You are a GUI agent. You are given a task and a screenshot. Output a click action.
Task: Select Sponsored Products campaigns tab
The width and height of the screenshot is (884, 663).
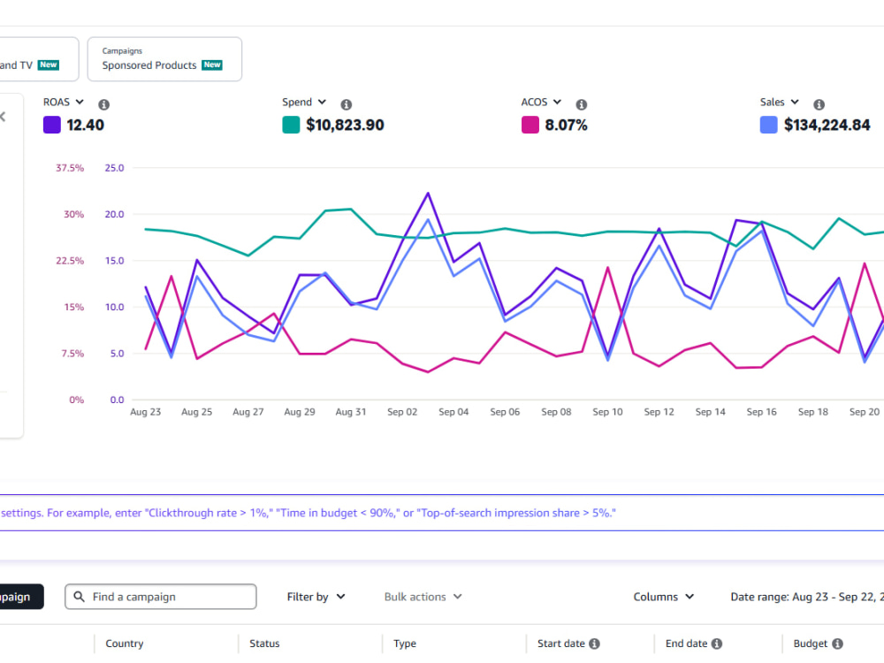[164, 59]
